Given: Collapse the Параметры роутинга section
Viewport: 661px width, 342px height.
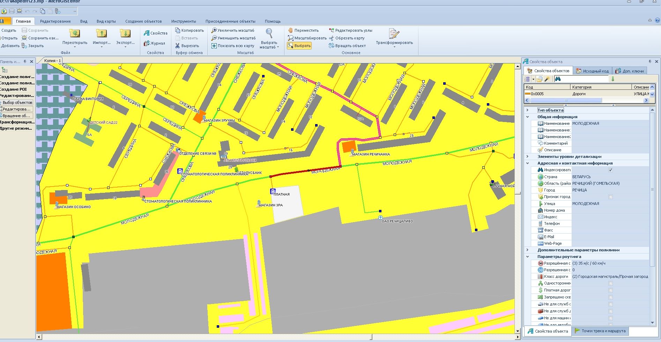Looking at the screenshot, I should point(527,257).
